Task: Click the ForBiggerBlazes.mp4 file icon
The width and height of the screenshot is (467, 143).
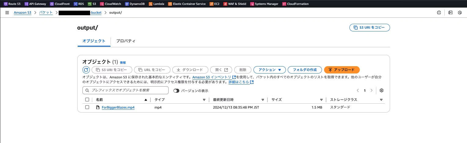Action: [x=98, y=107]
